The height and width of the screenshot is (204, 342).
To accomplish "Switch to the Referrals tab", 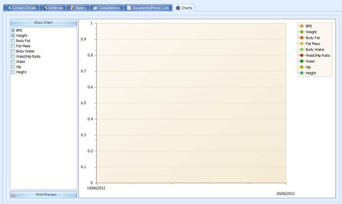I will pyautogui.click(x=53, y=7).
